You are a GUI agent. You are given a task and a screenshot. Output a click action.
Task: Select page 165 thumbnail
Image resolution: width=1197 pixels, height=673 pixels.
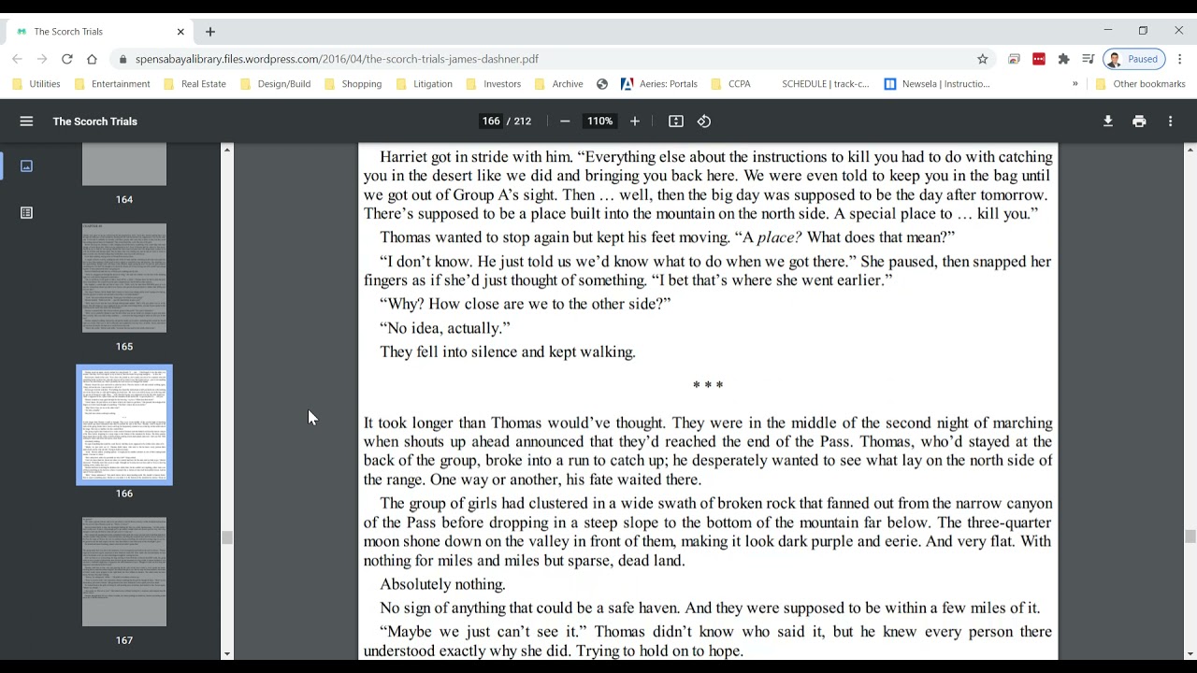124,278
